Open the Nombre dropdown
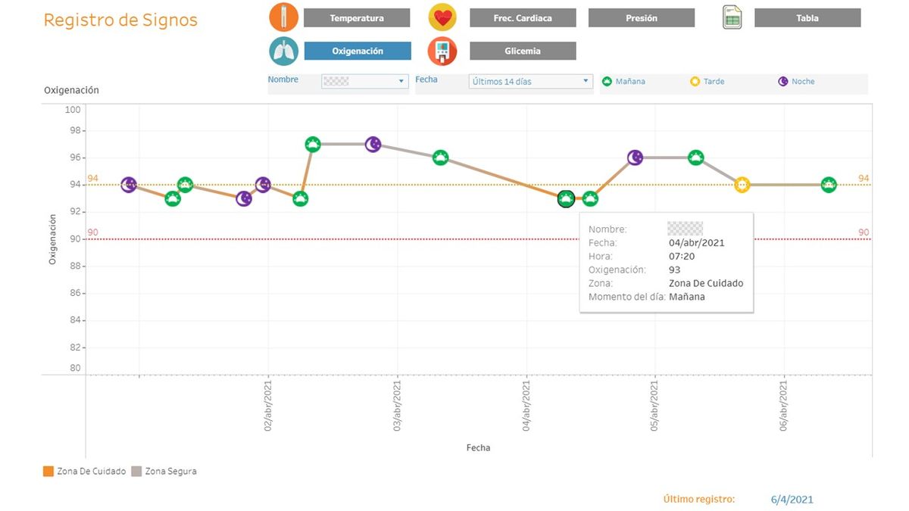909x511 pixels. (x=365, y=81)
